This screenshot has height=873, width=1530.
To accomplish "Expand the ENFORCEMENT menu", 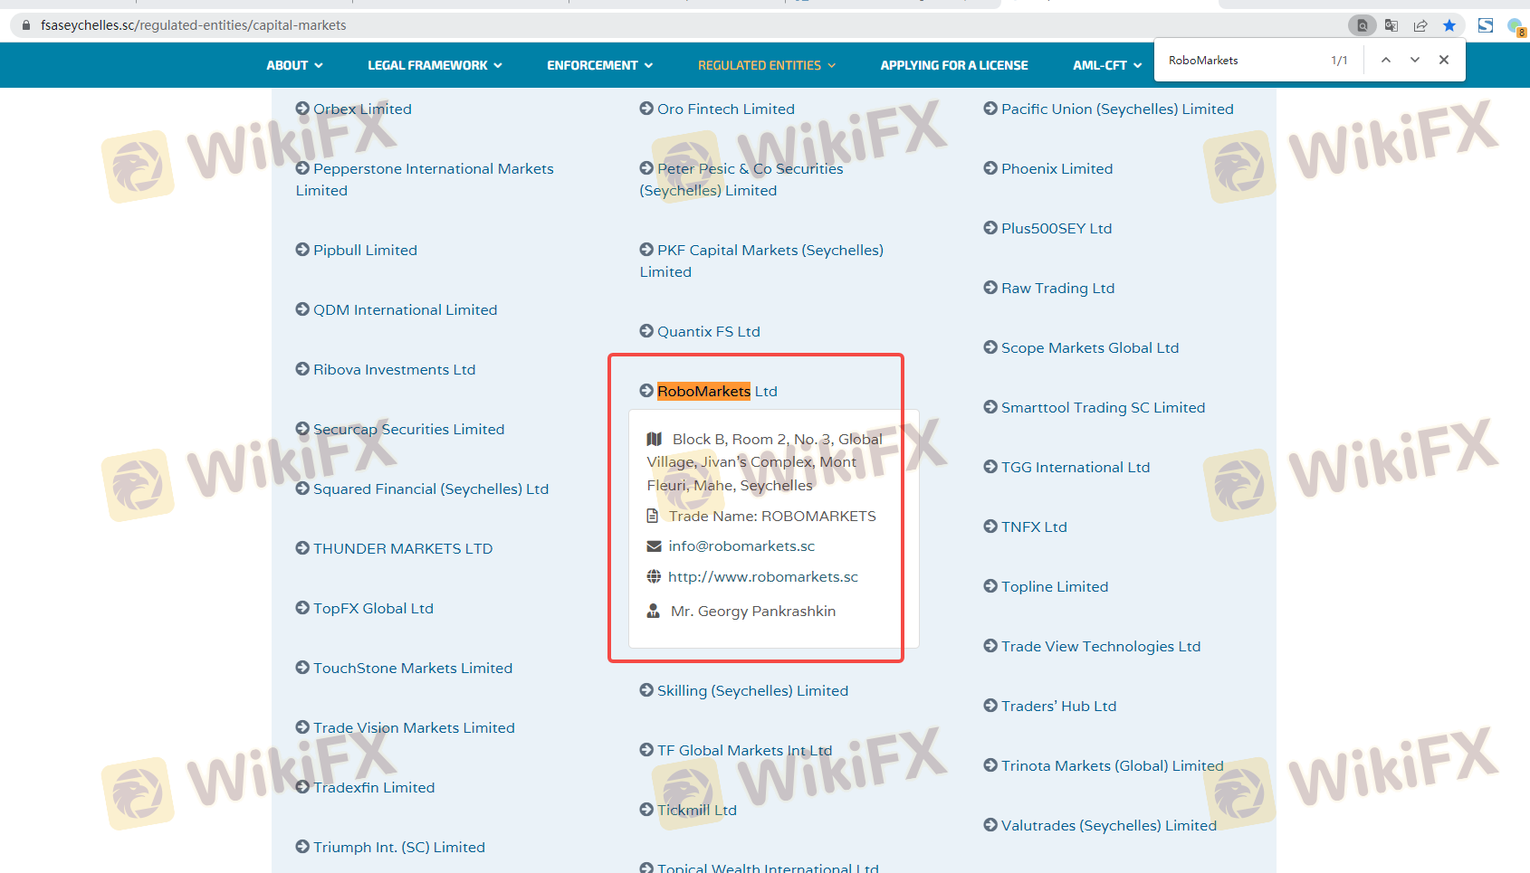I will 599,65.
